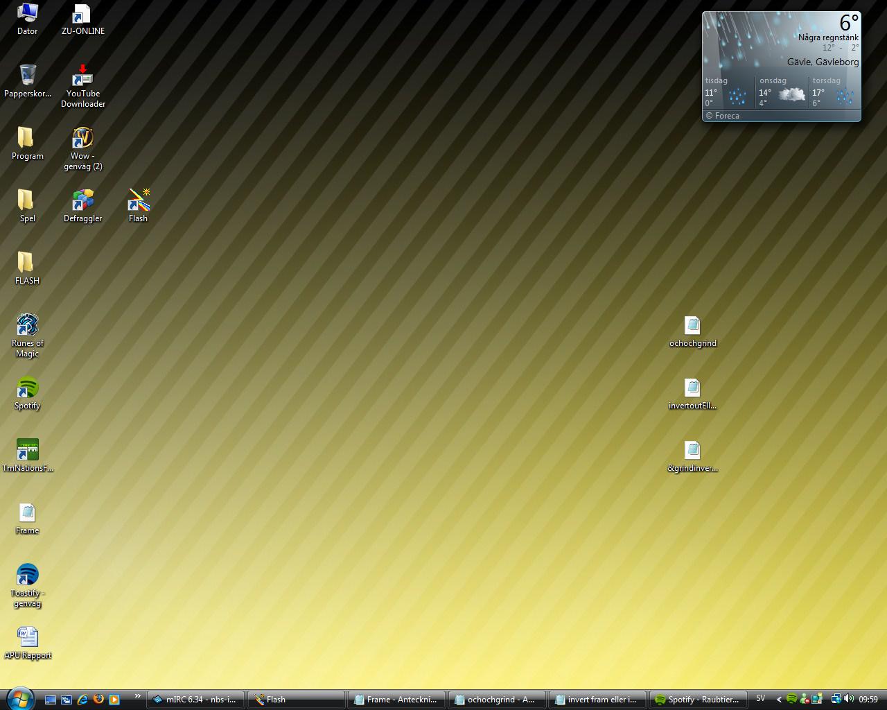Image resolution: width=887 pixels, height=710 pixels.
Task: Click the Foreca link in weather gadget
Action: [722, 116]
